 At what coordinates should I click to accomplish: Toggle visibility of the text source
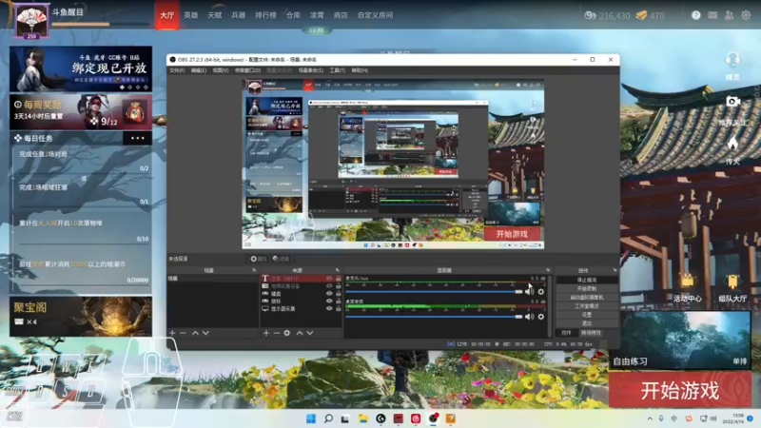pyautogui.click(x=329, y=279)
